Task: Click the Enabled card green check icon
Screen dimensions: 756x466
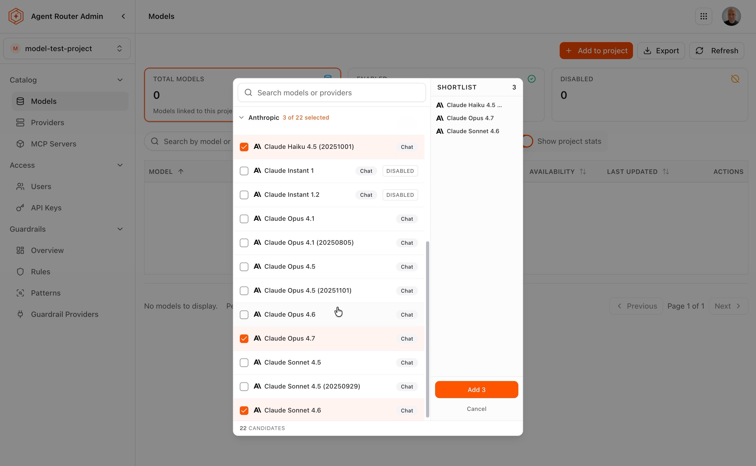Action: click(532, 79)
